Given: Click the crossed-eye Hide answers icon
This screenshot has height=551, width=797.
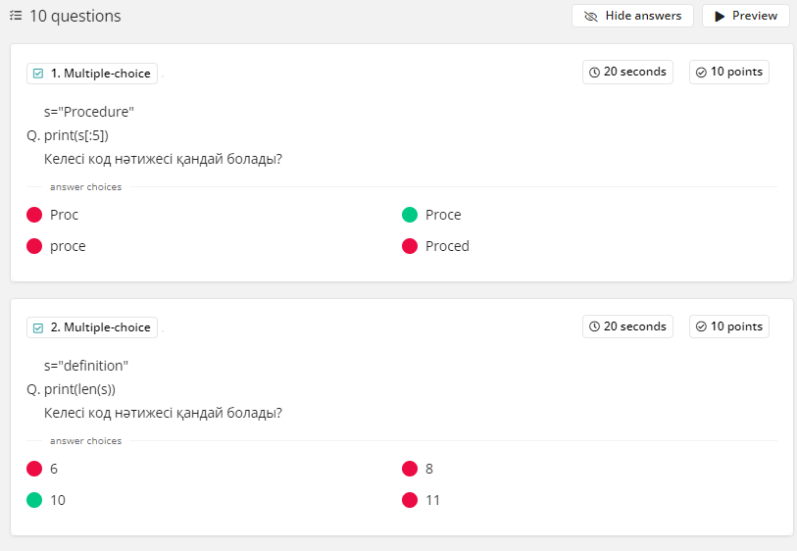Looking at the screenshot, I should [x=591, y=16].
